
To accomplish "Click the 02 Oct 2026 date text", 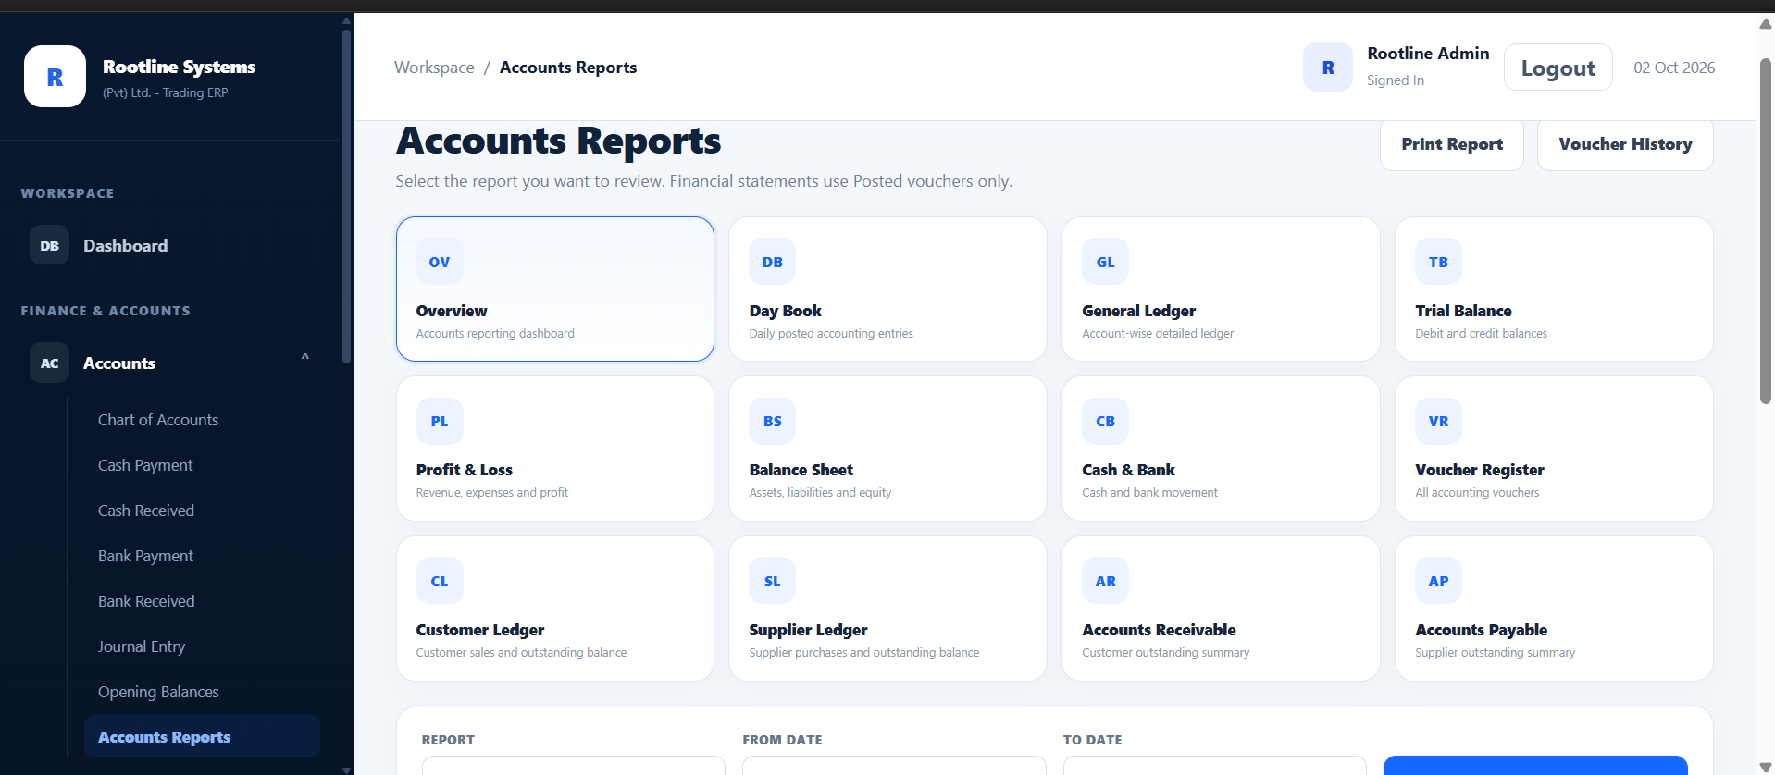I will click(1674, 68).
